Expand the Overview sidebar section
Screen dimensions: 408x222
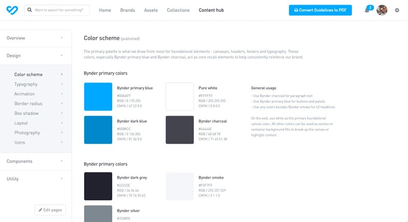(35, 38)
